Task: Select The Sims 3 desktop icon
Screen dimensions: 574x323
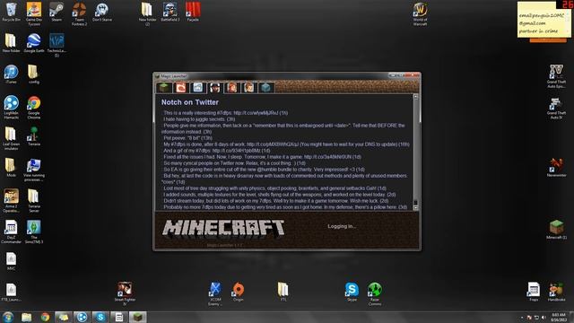Action: click(x=34, y=231)
